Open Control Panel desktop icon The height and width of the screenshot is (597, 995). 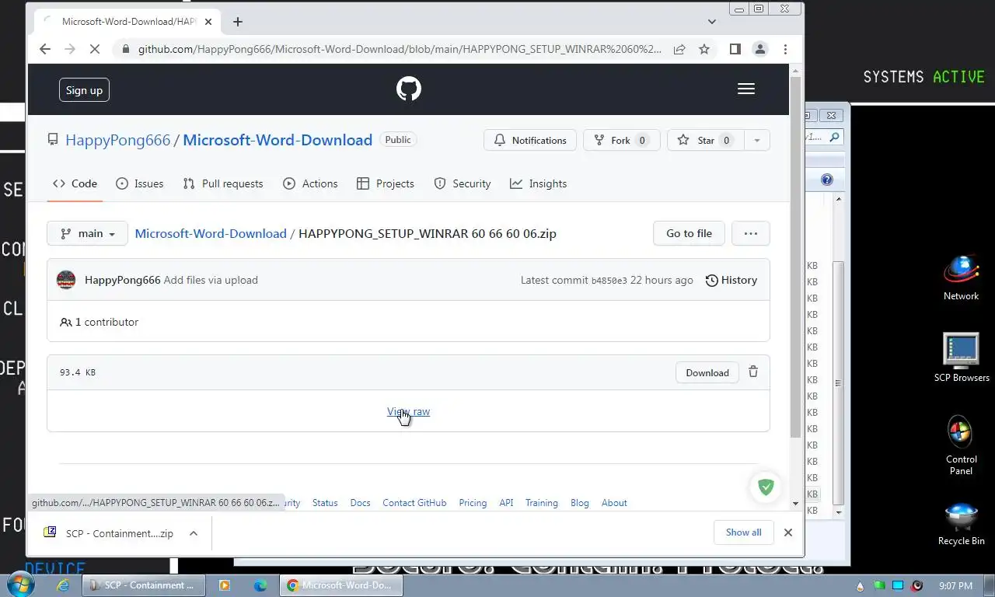pos(962,445)
